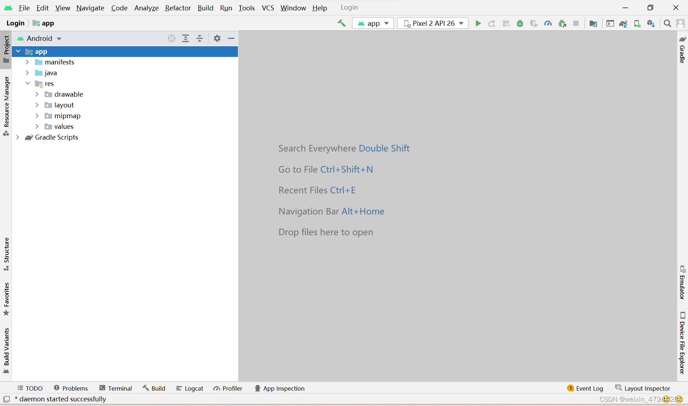
Task: Open the Tools menu
Action: [x=247, y=8]
